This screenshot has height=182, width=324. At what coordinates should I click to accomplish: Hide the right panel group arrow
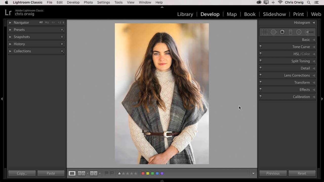point(322,99)
